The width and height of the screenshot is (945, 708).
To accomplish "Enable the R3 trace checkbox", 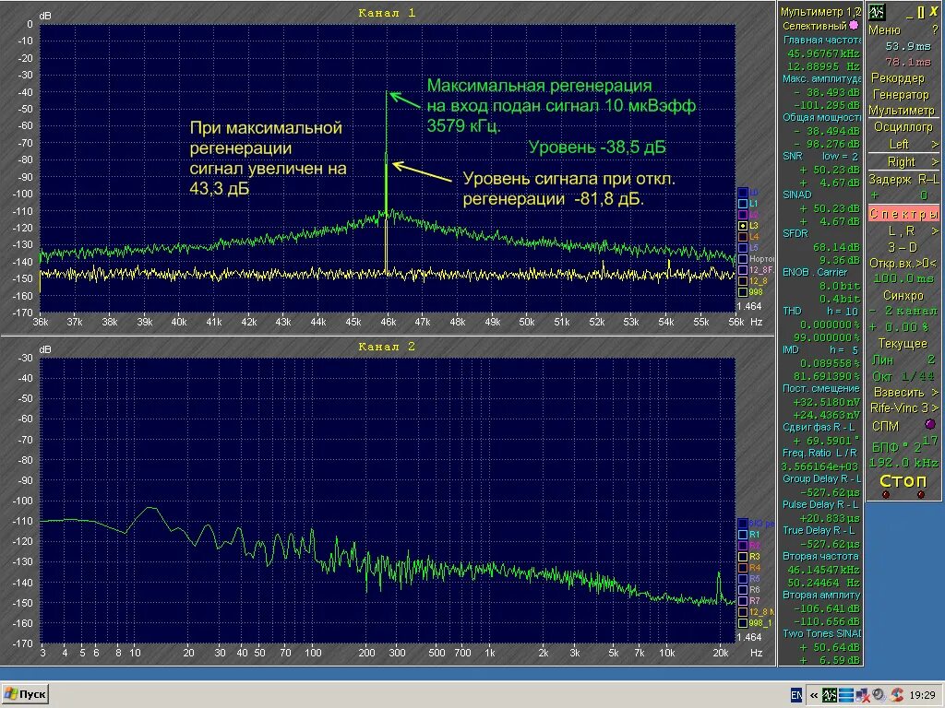I will coord(743,557).
